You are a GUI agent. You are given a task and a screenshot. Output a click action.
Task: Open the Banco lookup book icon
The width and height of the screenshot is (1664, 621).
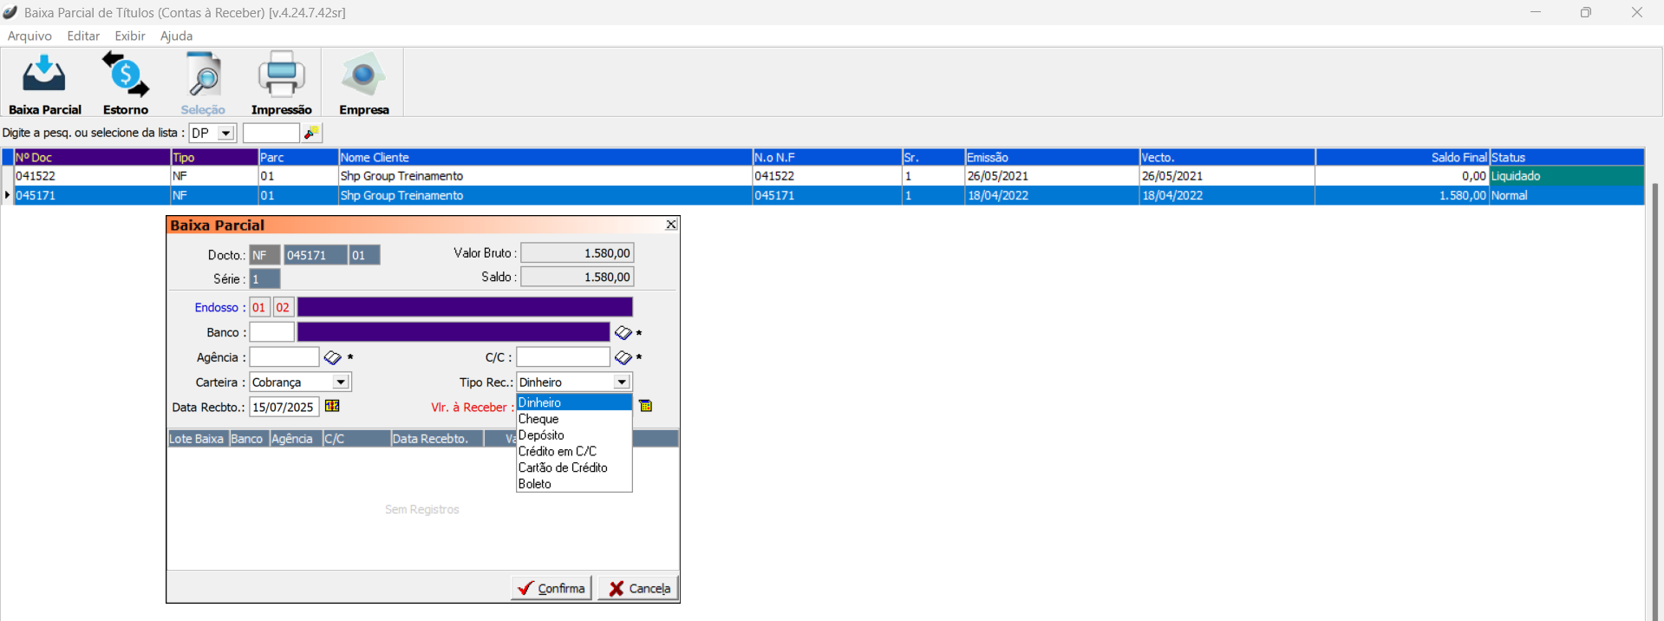point(623,333)
